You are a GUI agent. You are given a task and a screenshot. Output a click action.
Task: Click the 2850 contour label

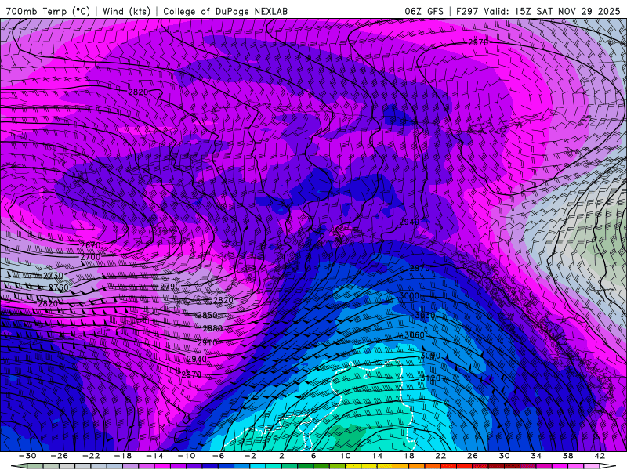pyautogui.click(x=207, y=315)
